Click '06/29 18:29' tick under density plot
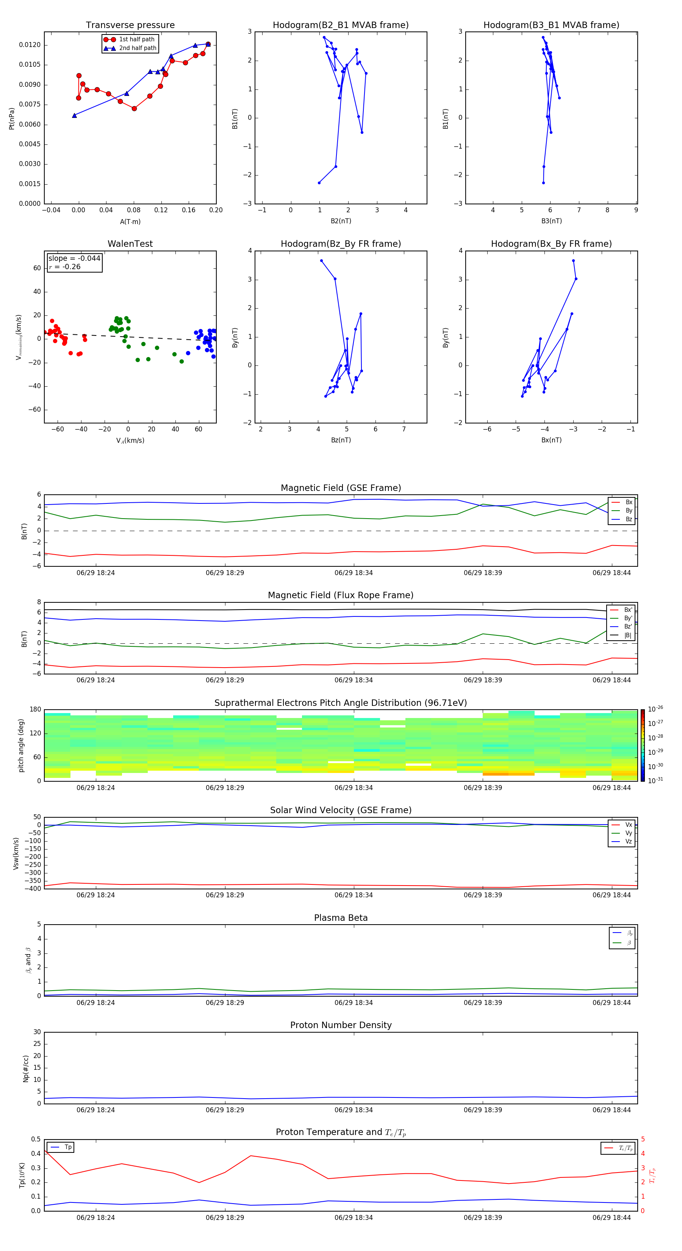The height and width of the screenshot is (1251, 682). coord(225,1110)
